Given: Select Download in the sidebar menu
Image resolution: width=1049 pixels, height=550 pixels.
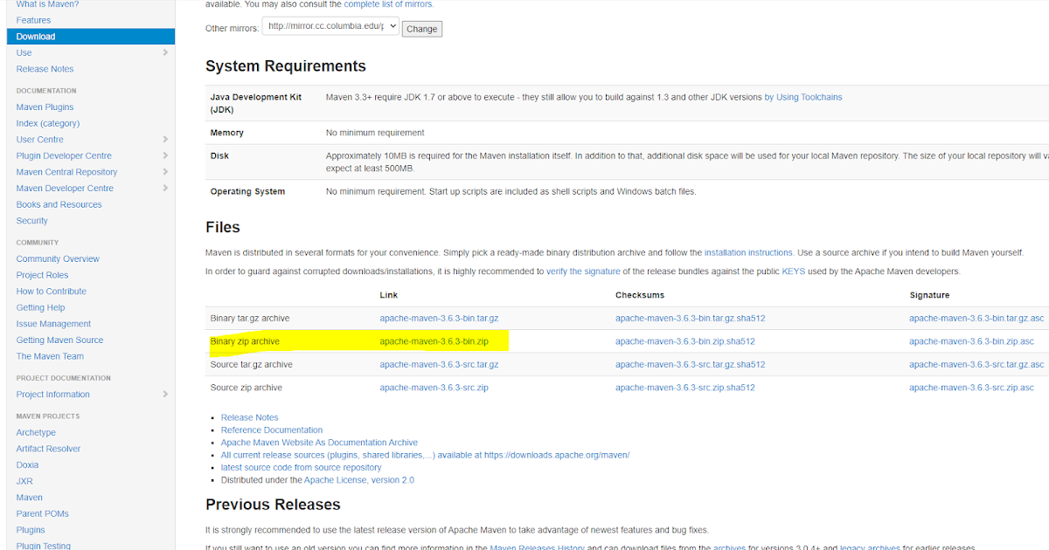Looking at the screenshot, I should point(35,36).
